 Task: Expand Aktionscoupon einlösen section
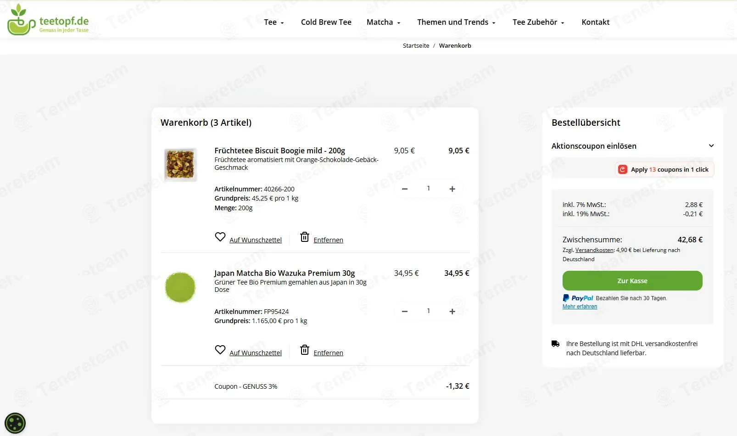(x=633, y=146)
